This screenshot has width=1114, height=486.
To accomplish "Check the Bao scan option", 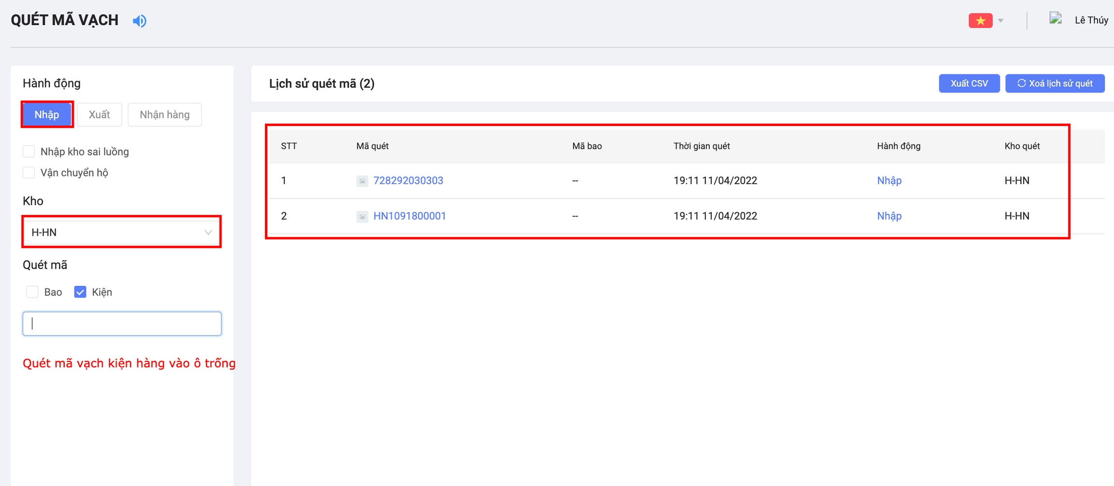I will (x=32, y=292).
